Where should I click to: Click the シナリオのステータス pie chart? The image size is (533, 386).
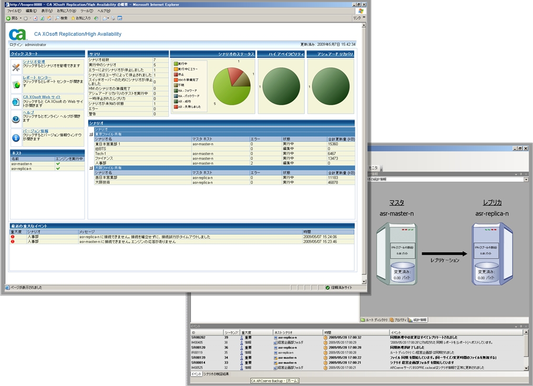(232, 86)
